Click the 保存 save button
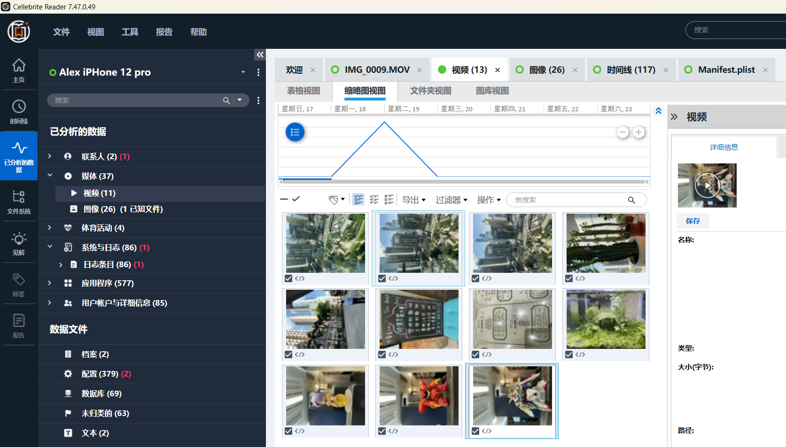This screenshot has width=786, height=447. click(693, 221)
